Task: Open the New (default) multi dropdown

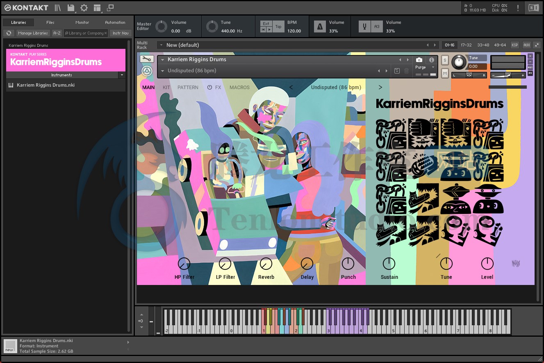Action: pyautogui.click(x=161, y=45)
